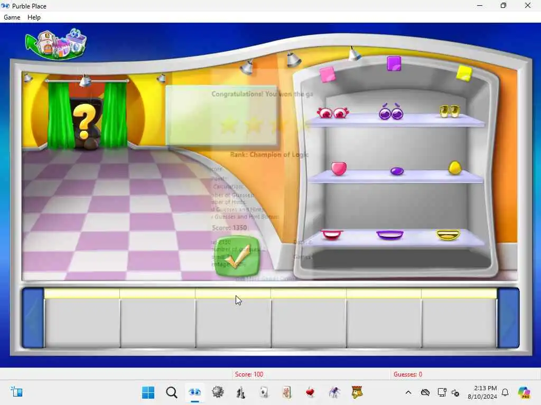Open the king card game taskbar icon
Viewport: 541px width, 405px height.
tap(357, 392)
